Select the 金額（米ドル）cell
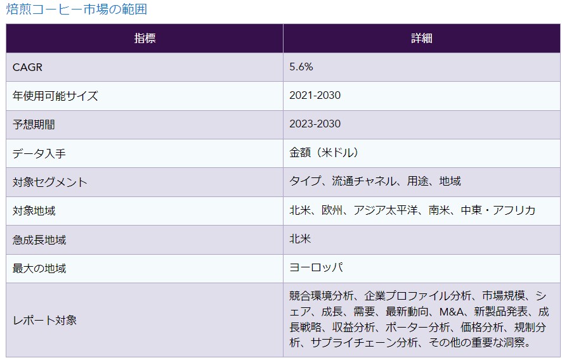 (421, 153)
